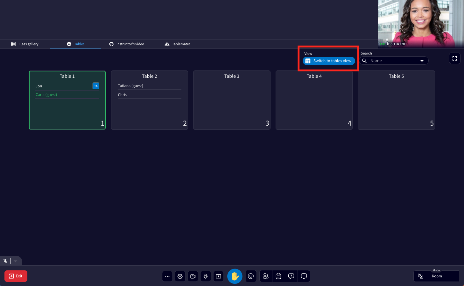The height and width of the screenshot is (286, 464).
Task: Toggle the camera video button
Action: pyautogui.click(x=193, y=276)
